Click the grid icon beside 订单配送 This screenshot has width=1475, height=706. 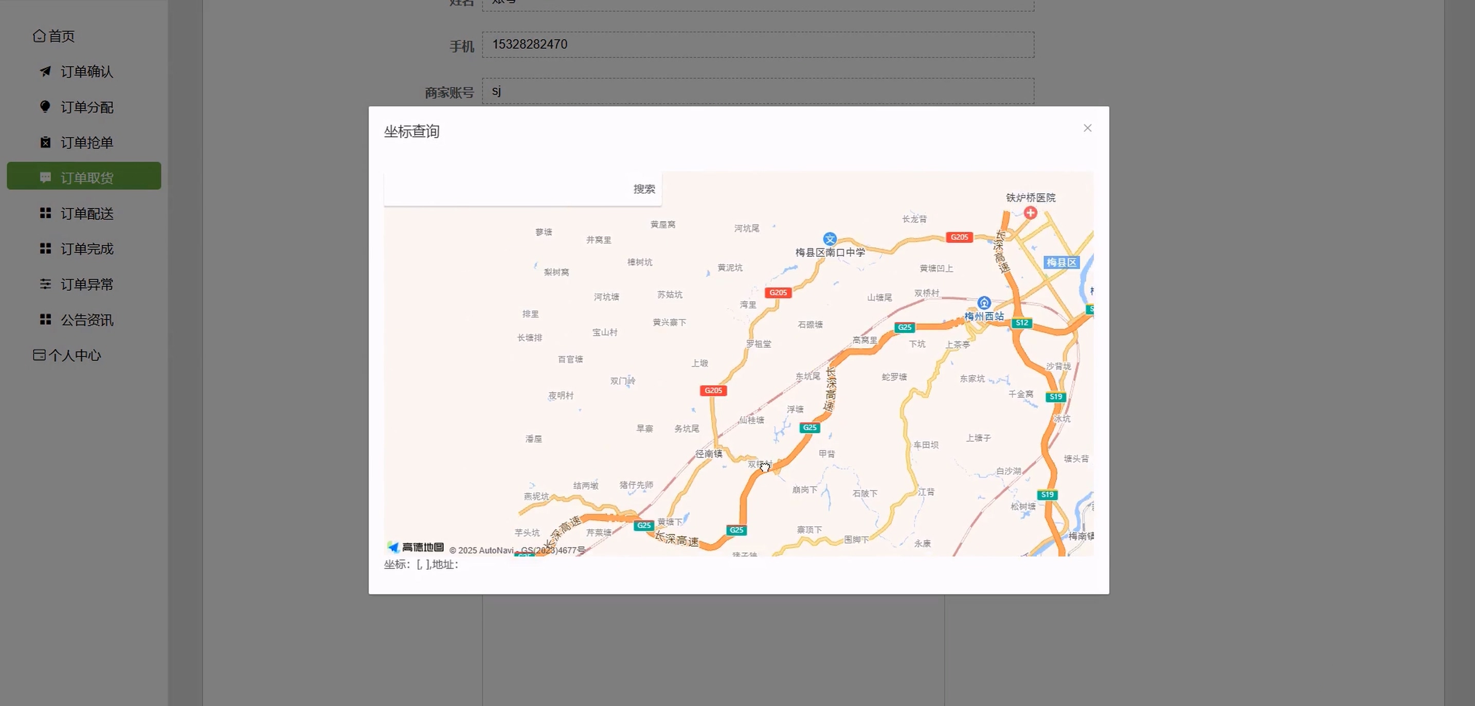click(x=45, y=213)
